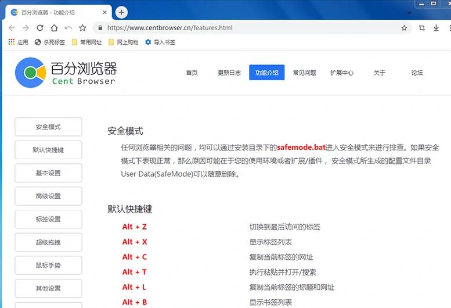Click the 执行粘贴并打开/搜索 description
Screen dimensions: 451x308
pos(283,272)
